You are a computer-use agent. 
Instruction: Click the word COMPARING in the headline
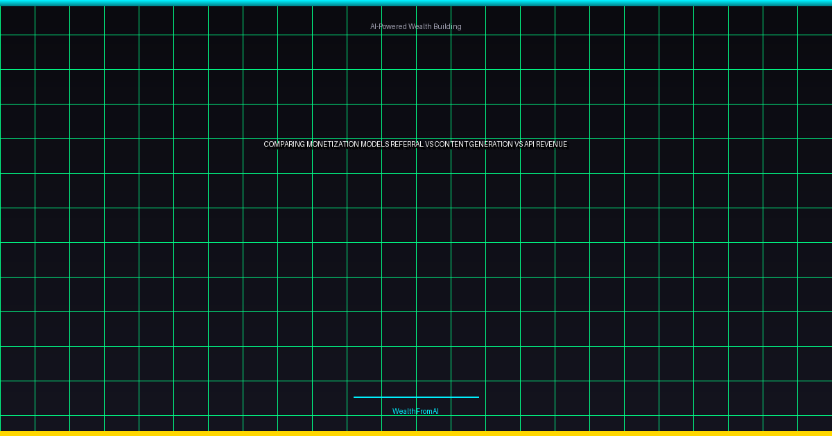point(284,145)
